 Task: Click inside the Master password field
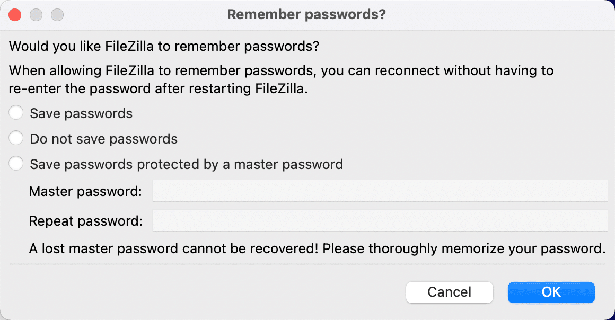[x=380, y=191]
